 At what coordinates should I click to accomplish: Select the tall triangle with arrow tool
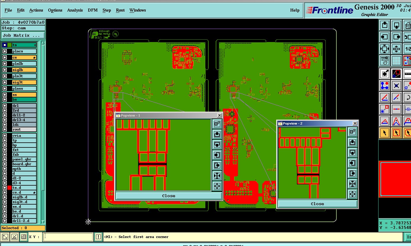(x=396, y=121)
